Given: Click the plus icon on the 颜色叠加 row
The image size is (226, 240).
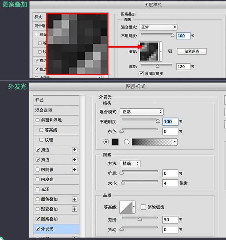Looking at the screenshot, I should pos(75,199).
